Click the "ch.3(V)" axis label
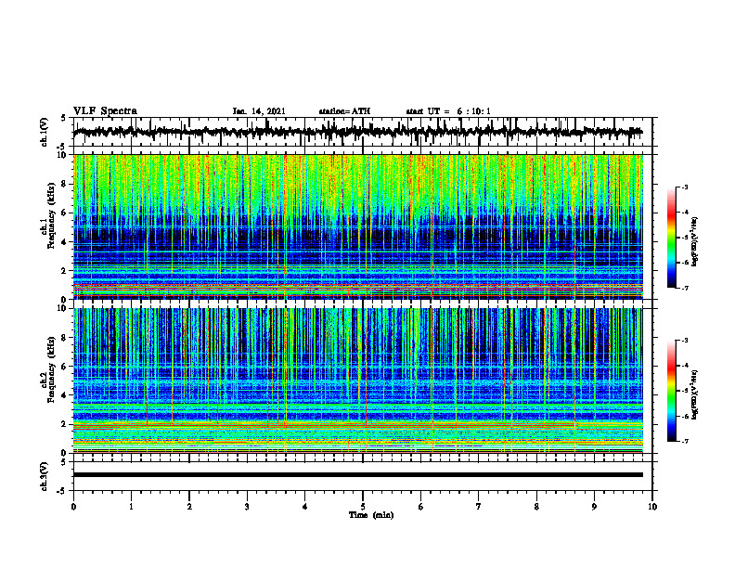 [45, 476]
